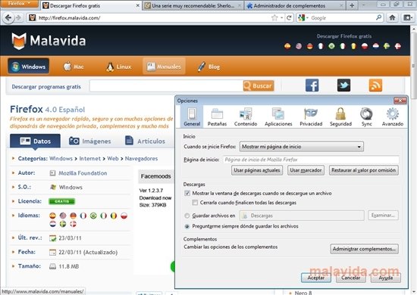Click the search magnifier in Google box

(x=378, y=17)
